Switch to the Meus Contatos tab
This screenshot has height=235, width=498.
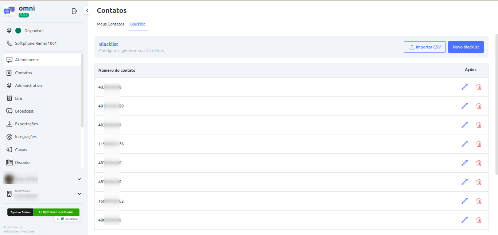tap(110, 24)
